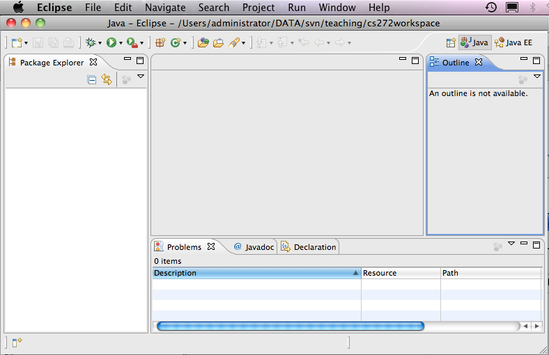Screen dimensions: 549x355
Task: Open the Debug dropdown arrow
Action: 100,43
